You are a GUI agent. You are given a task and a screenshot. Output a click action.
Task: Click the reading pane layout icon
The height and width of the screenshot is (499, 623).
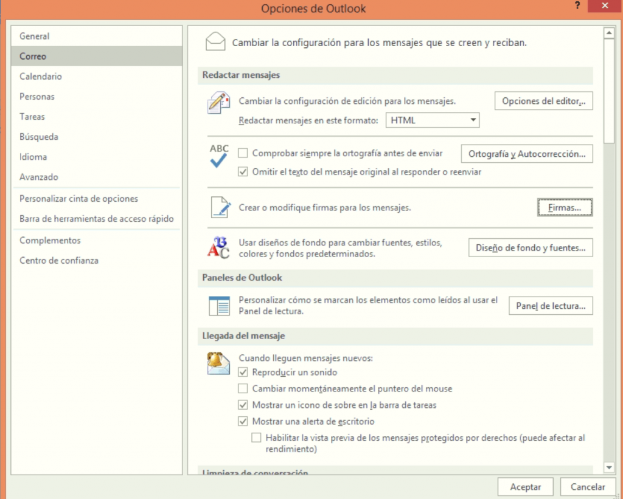(219, 306)
